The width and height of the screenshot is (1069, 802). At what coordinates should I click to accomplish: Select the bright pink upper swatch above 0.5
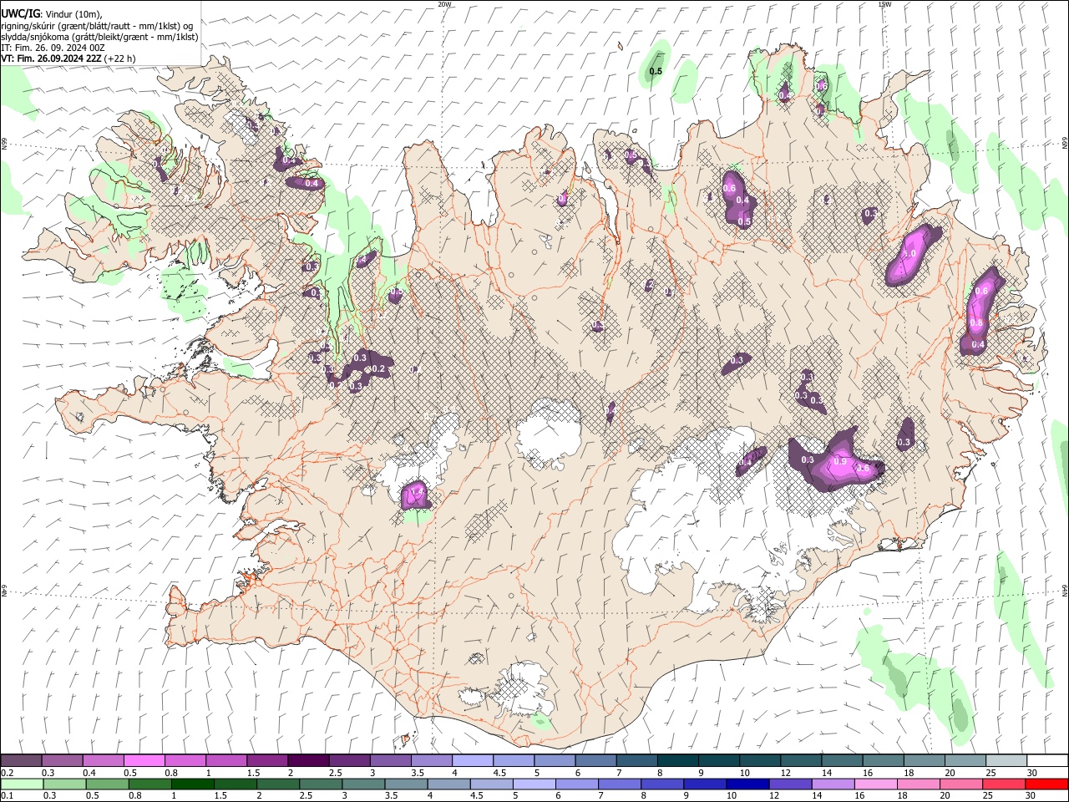point(144,761)
